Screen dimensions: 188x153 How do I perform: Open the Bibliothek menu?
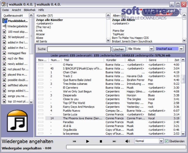[x=29, y=10]
